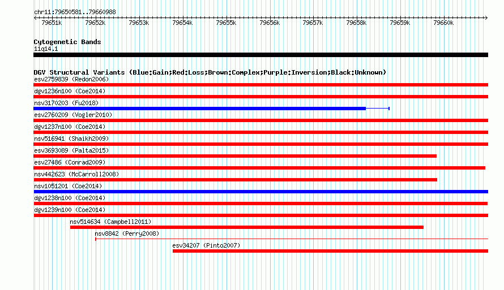Image resolution: width=504 pixels, height=290 pixels.
Task: Click the dgv1237n100 (Coe2014) label
Action: 70,127
